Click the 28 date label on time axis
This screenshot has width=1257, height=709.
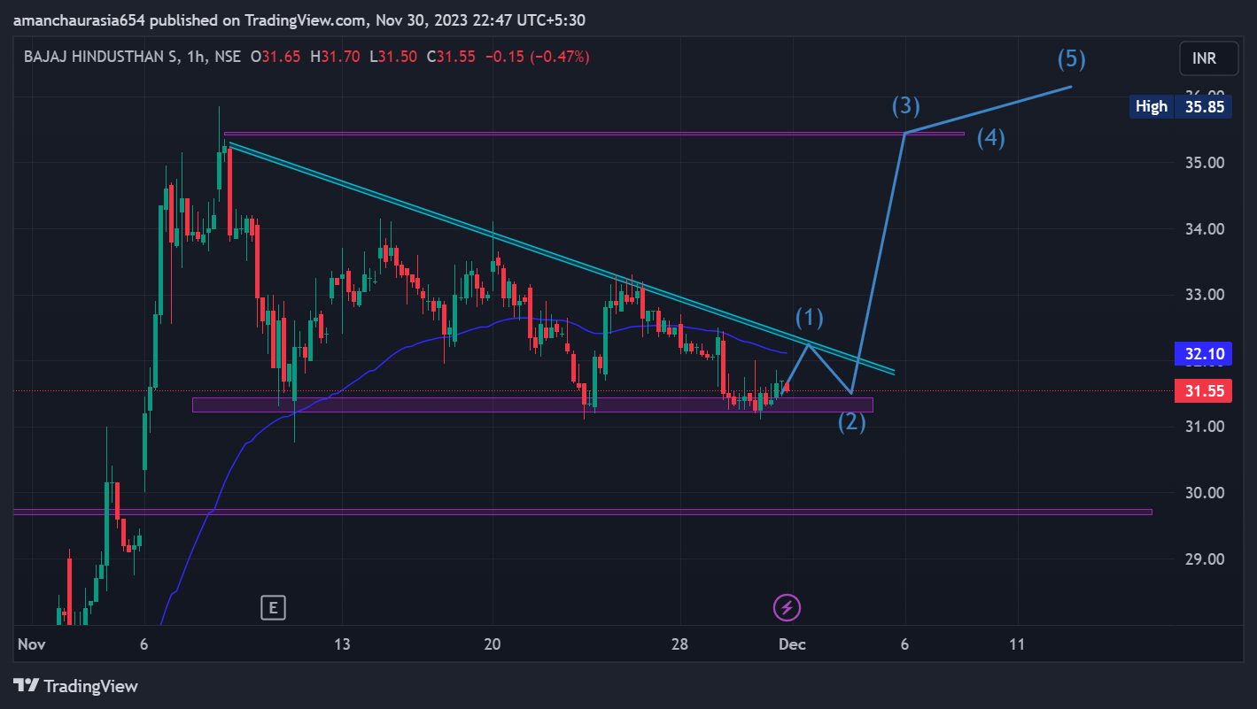coord(679,644)
